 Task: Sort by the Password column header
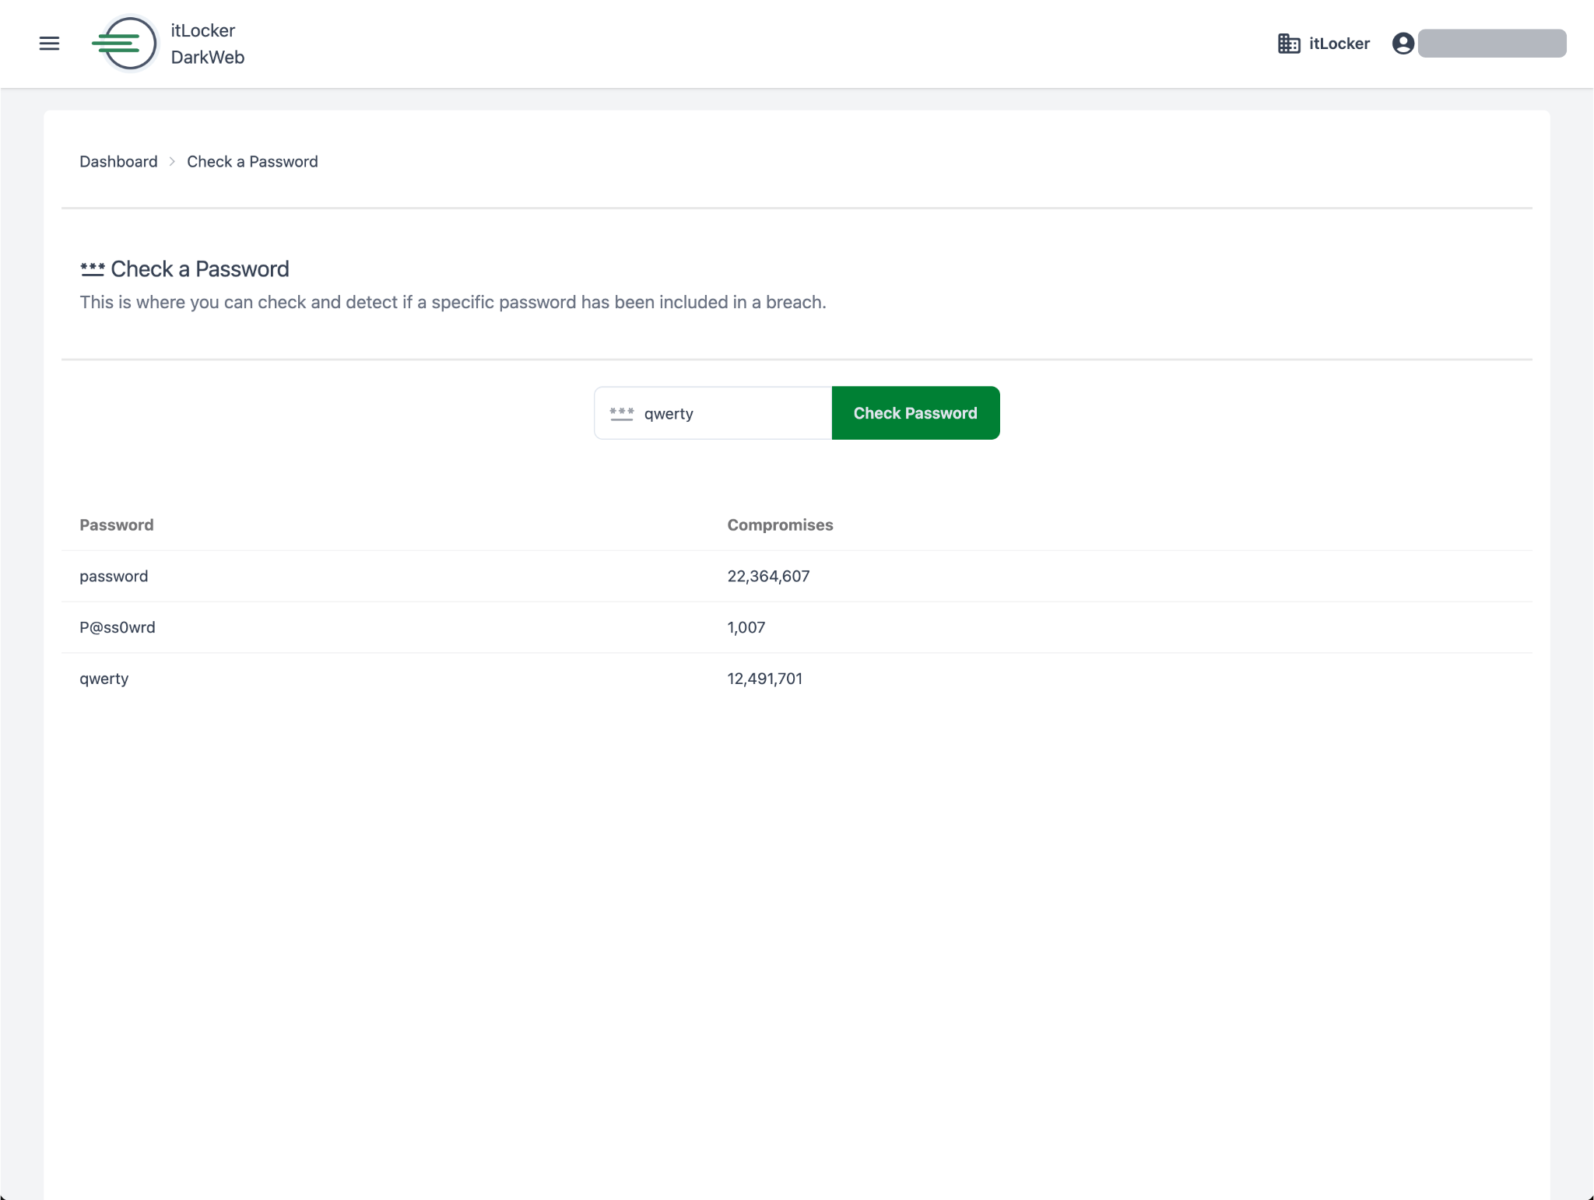pos(117,525)
